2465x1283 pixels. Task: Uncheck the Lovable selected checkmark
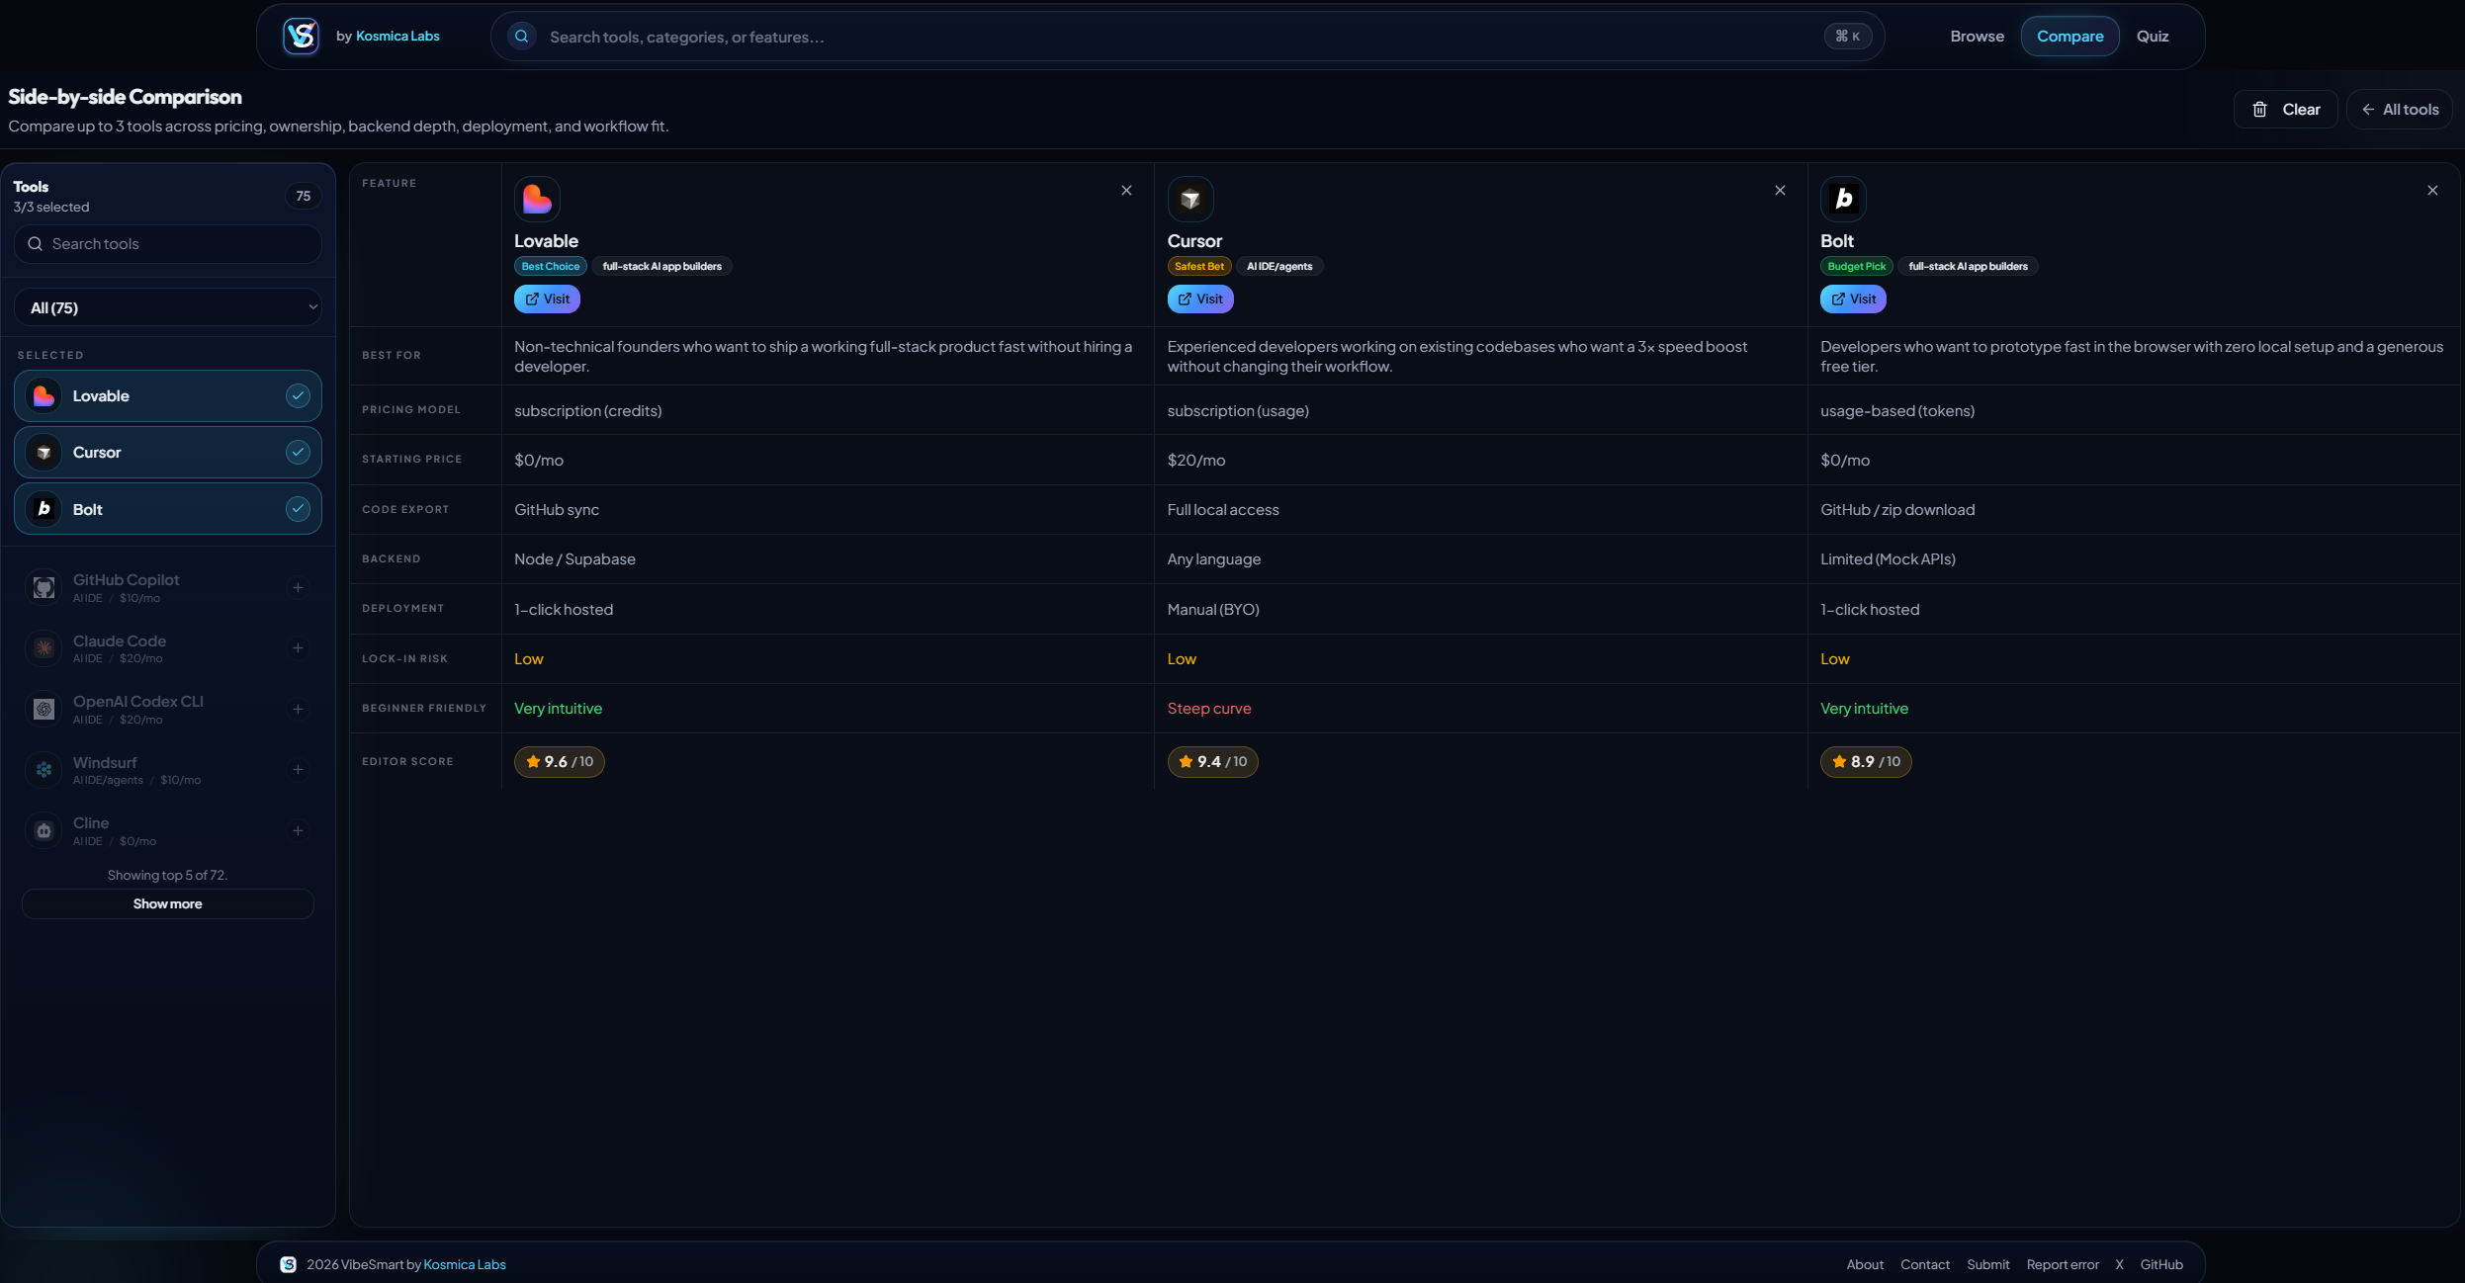(298, 396)
